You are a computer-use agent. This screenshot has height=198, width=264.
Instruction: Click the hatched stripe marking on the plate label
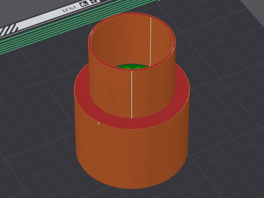click(x=8, y=30)
